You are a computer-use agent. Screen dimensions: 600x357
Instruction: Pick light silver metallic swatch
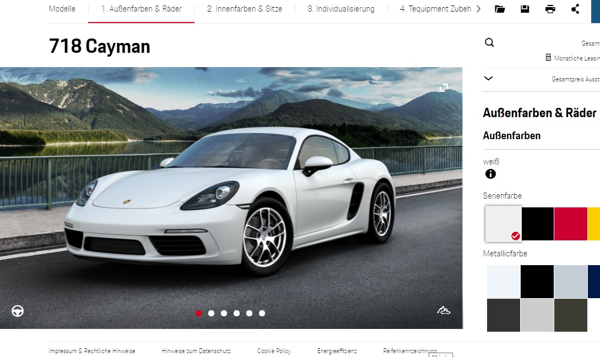point(571,282)
